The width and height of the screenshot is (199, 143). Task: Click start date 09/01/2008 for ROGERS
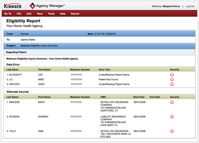pos(139,117)
